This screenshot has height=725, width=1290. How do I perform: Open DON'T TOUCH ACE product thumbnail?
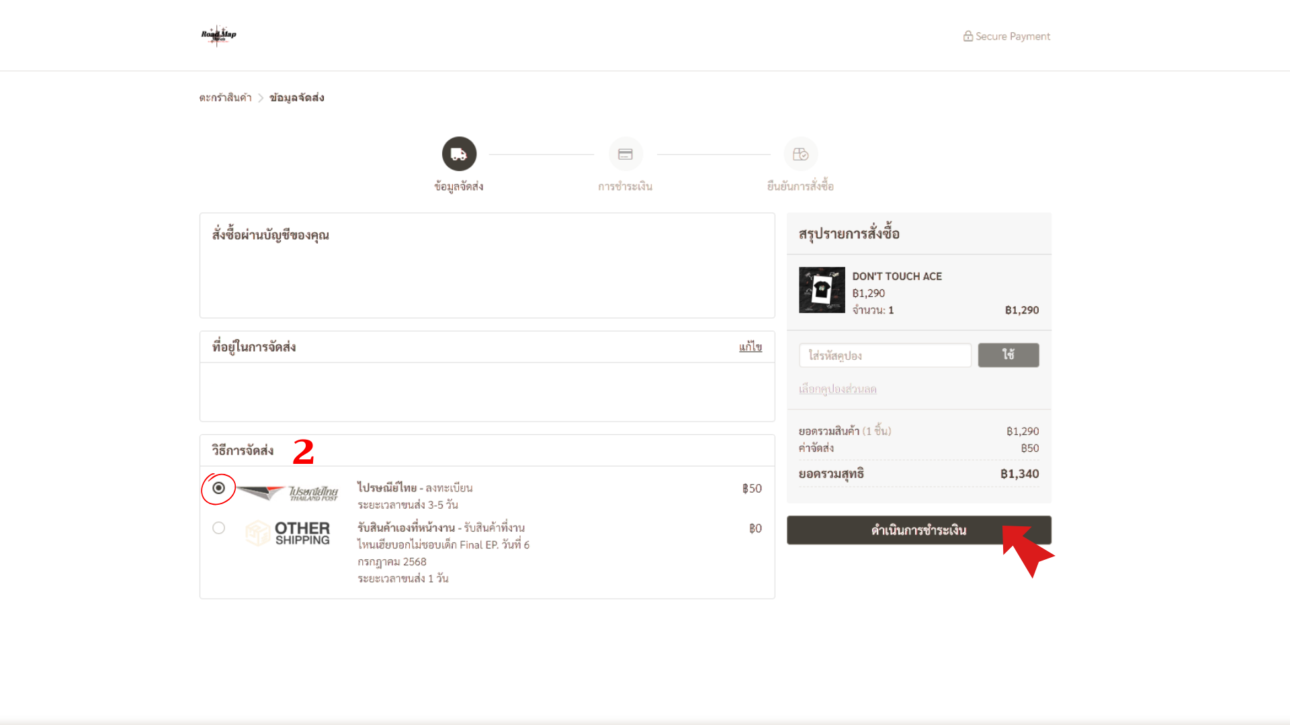coord(822,290)
